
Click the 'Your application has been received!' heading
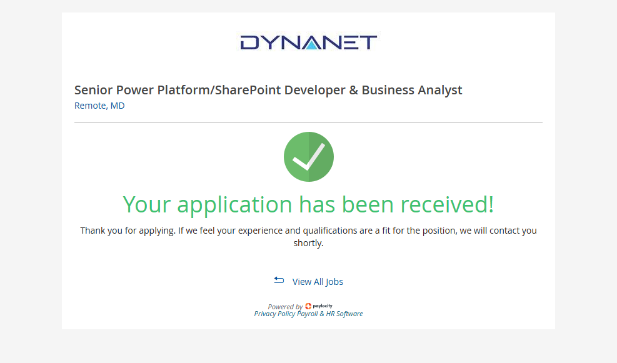click(x=308, y=204)
